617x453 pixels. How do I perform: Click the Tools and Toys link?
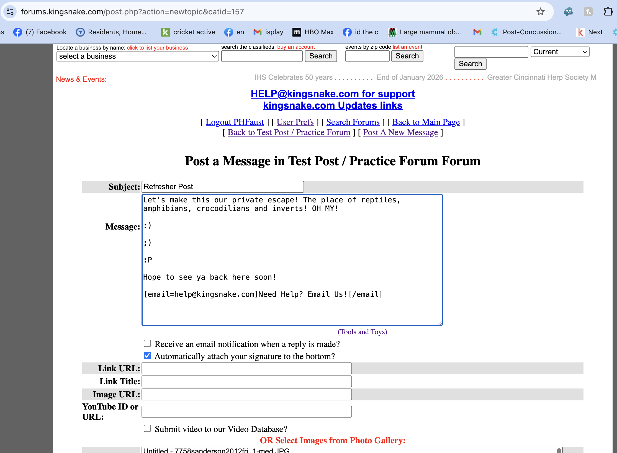[362, 332]
